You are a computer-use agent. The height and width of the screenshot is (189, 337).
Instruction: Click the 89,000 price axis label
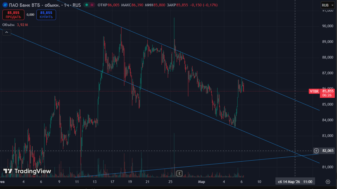point(328,42)
